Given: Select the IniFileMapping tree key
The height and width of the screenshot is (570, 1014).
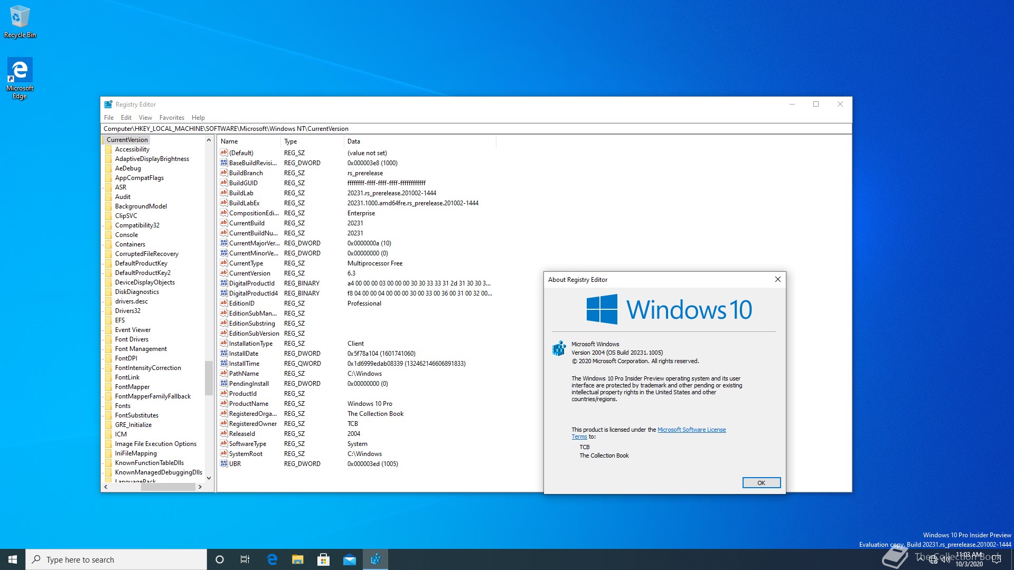Looking at the screenshot, I should pos(136,453).
